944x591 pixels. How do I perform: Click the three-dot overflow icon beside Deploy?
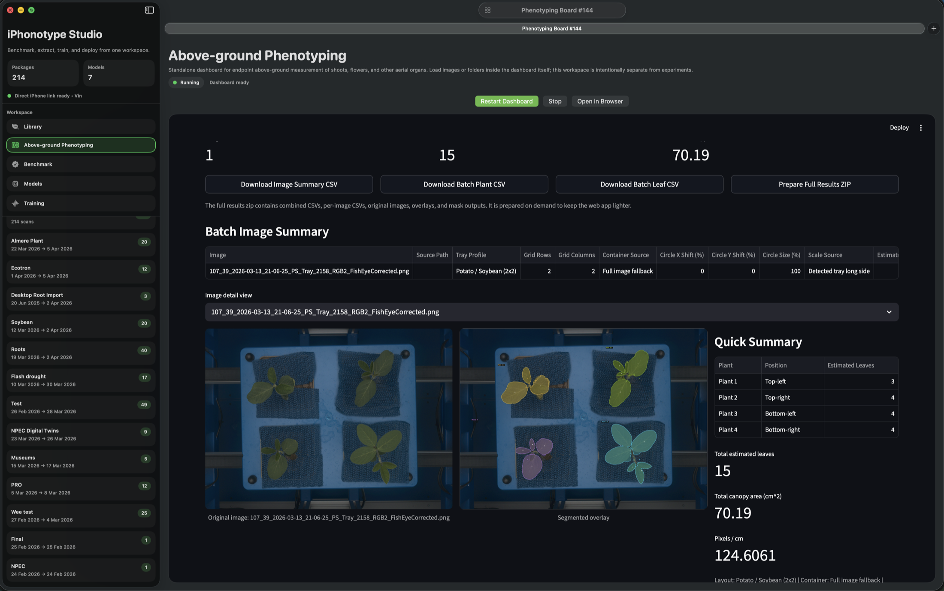(x=921, y=127)
